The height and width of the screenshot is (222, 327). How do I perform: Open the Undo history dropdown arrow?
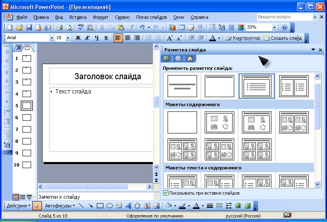tap(149, 27)
